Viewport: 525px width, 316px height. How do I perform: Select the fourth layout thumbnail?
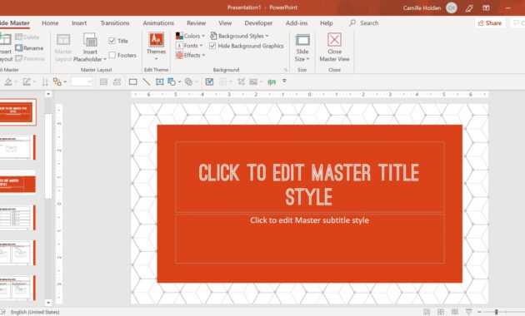click(x=17, y=218)
